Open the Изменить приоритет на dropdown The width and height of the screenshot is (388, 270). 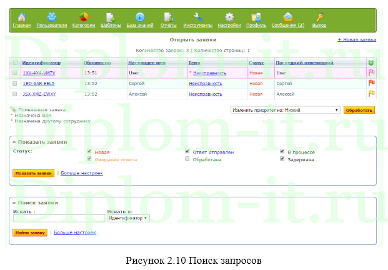[286, 110]
